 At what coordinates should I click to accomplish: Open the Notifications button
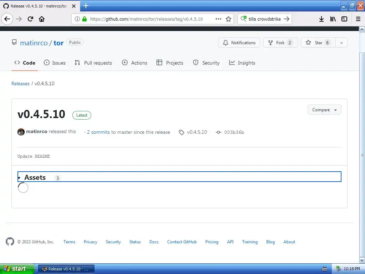pos(239,43)
